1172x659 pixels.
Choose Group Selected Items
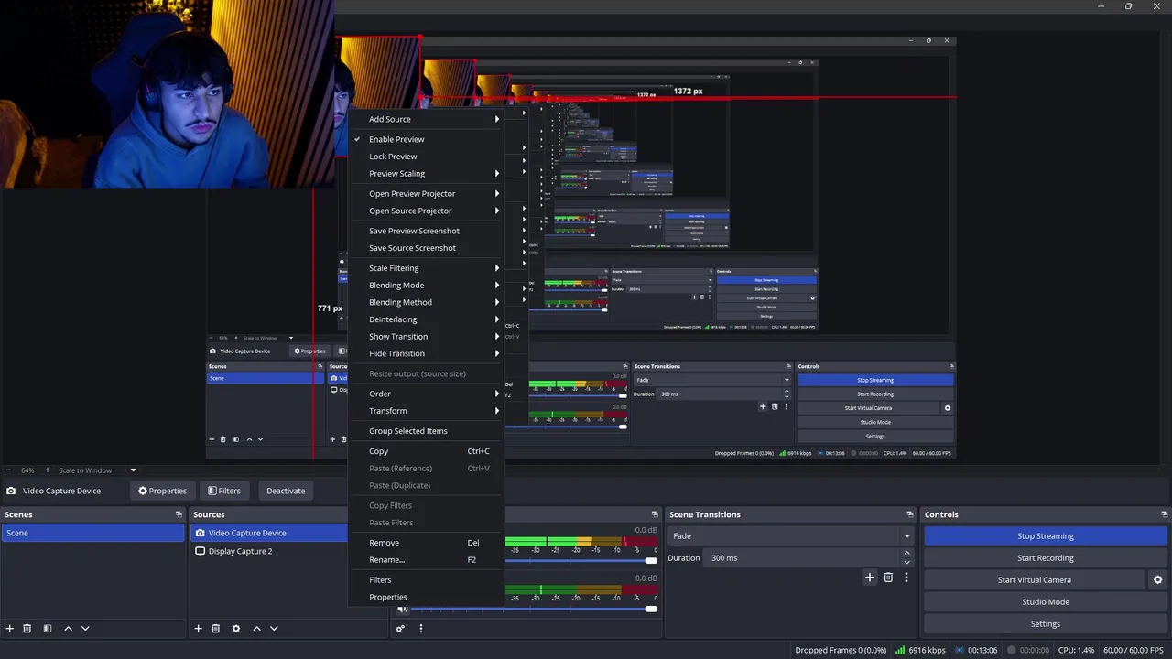click(x=427, y=431)
